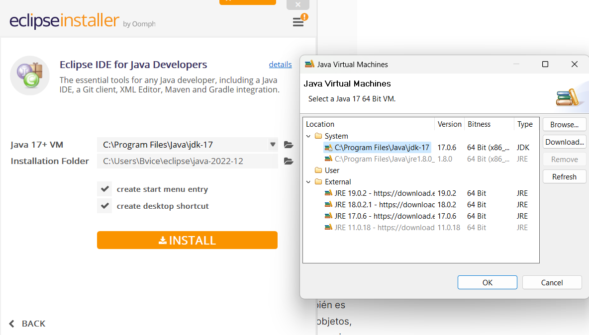Click the Eclipse Installer logo text
589x335 pixels.
pyautogui.click(x=64, y=20)
